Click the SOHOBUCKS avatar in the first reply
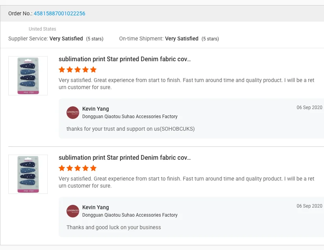Screen dimensions: 324x250 pos(73,113)
